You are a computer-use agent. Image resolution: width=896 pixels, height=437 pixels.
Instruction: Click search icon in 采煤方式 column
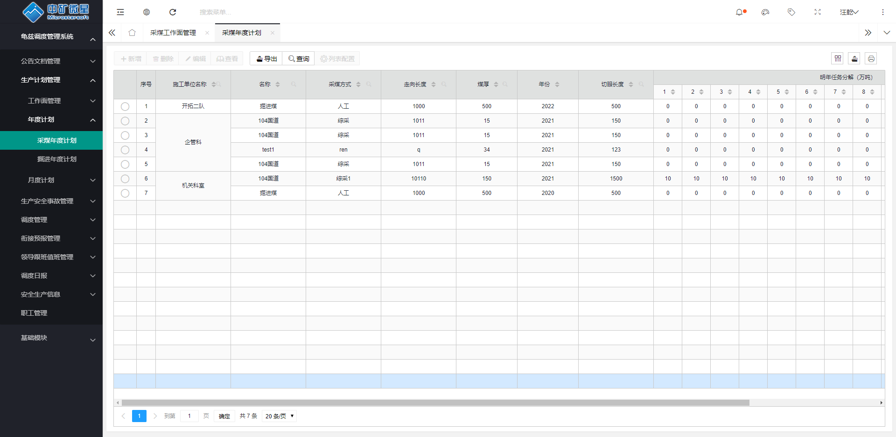coord(369,84)
